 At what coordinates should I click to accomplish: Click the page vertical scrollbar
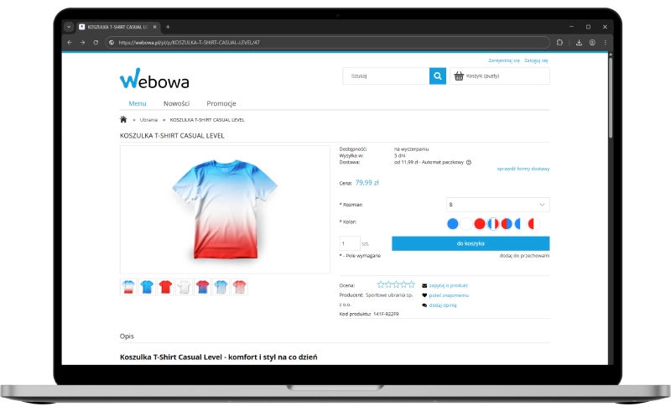click(x=611, y=98)
